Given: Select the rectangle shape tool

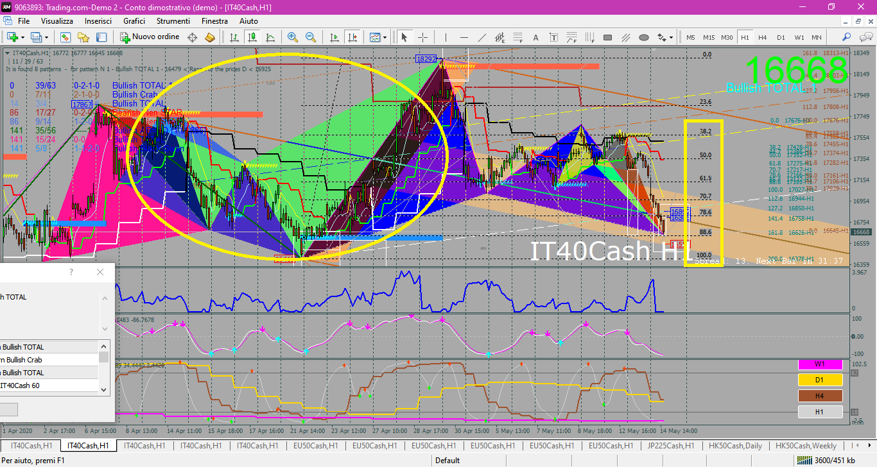Looking at the screenshot, I should click(607, 37).
